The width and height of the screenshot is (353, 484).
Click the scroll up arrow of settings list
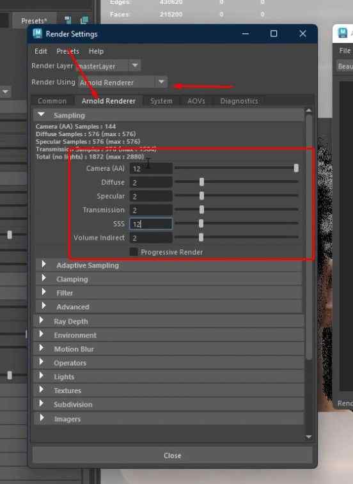308,111
